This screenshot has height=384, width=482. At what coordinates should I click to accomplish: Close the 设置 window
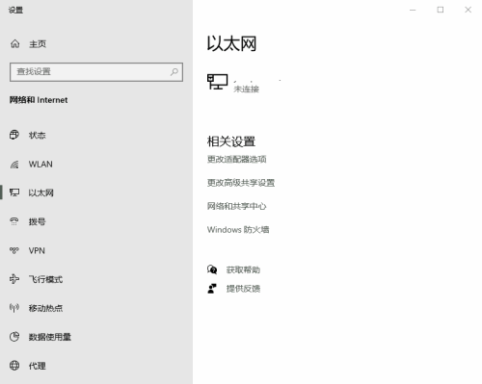(x=469, y=10)
